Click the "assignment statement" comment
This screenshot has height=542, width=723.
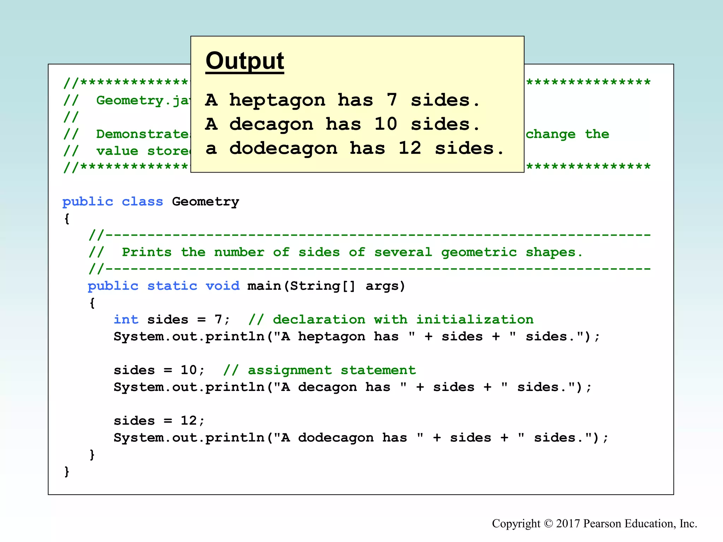pos(319,370)
